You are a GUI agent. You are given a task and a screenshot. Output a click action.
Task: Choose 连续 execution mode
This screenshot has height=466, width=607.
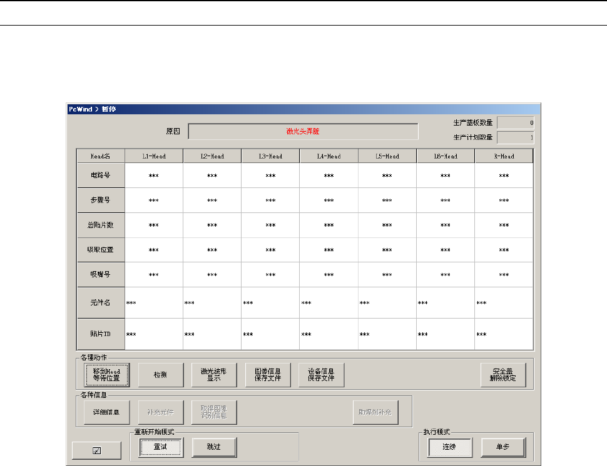[450, 447]
